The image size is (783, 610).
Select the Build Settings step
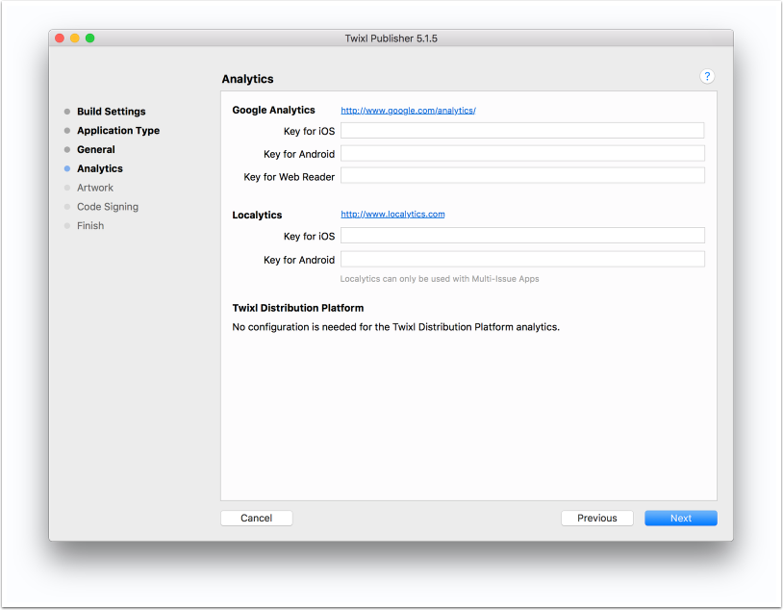[x=111, y=112]
